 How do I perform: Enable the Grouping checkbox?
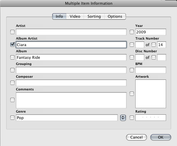coord(12,70)
